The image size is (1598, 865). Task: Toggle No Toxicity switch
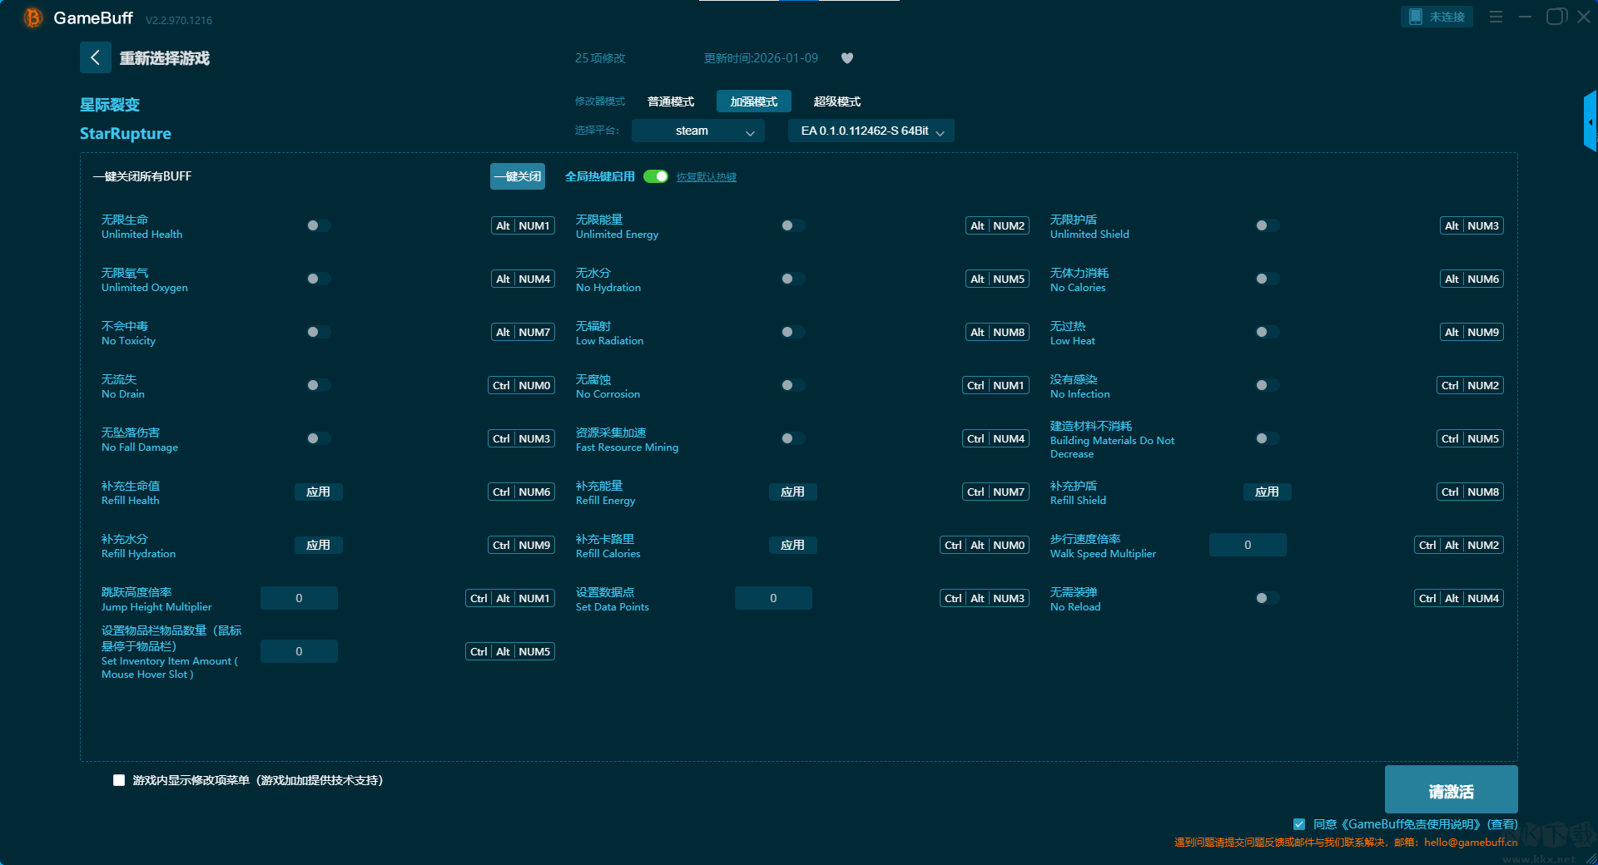pos(318,332)
